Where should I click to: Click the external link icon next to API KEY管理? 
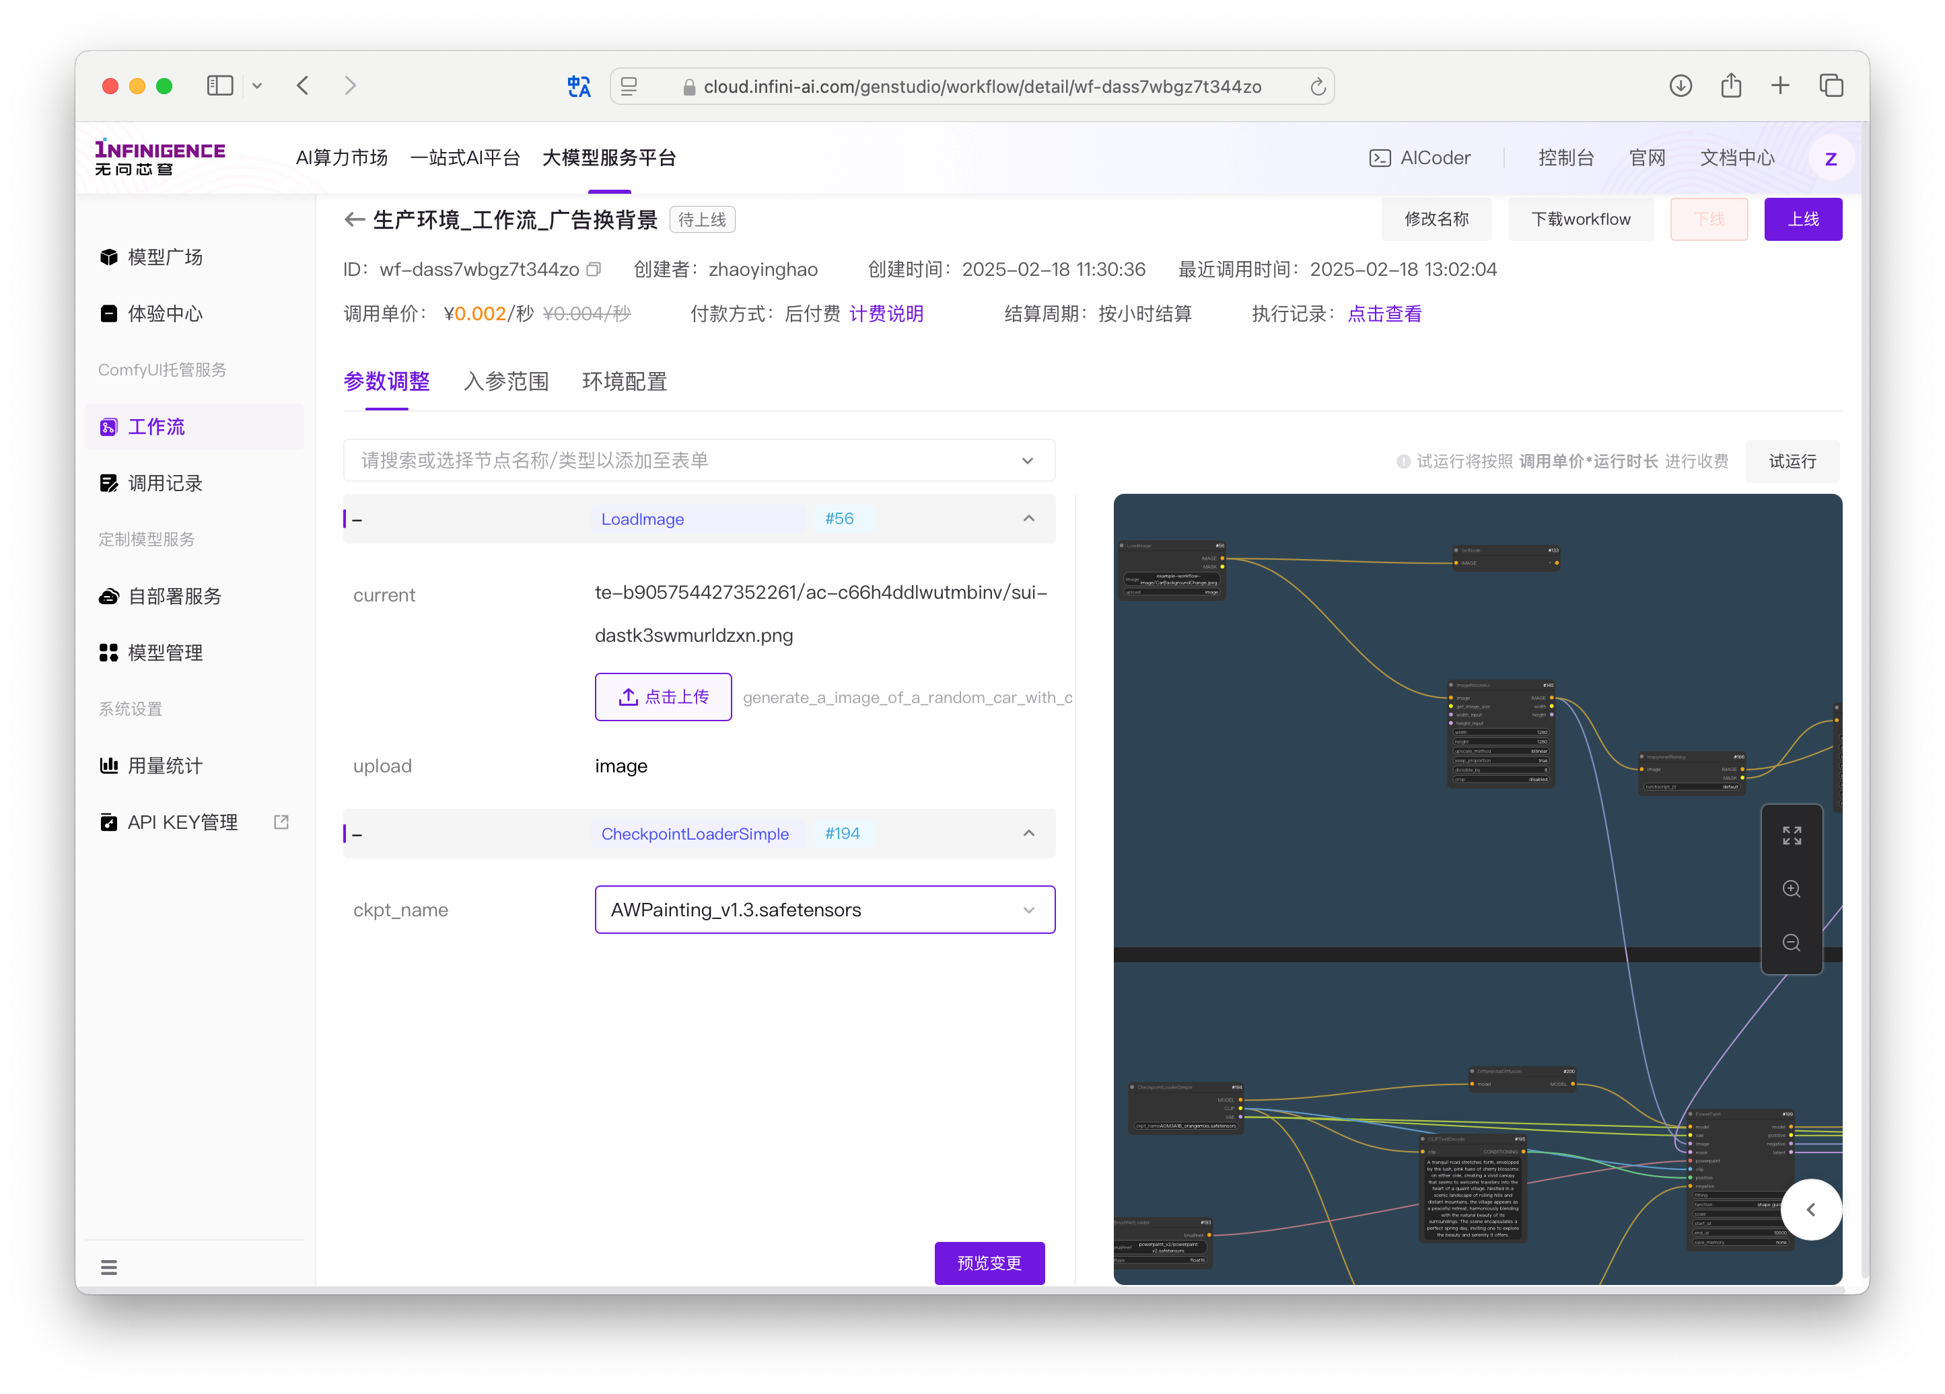(x=281, y=822)
